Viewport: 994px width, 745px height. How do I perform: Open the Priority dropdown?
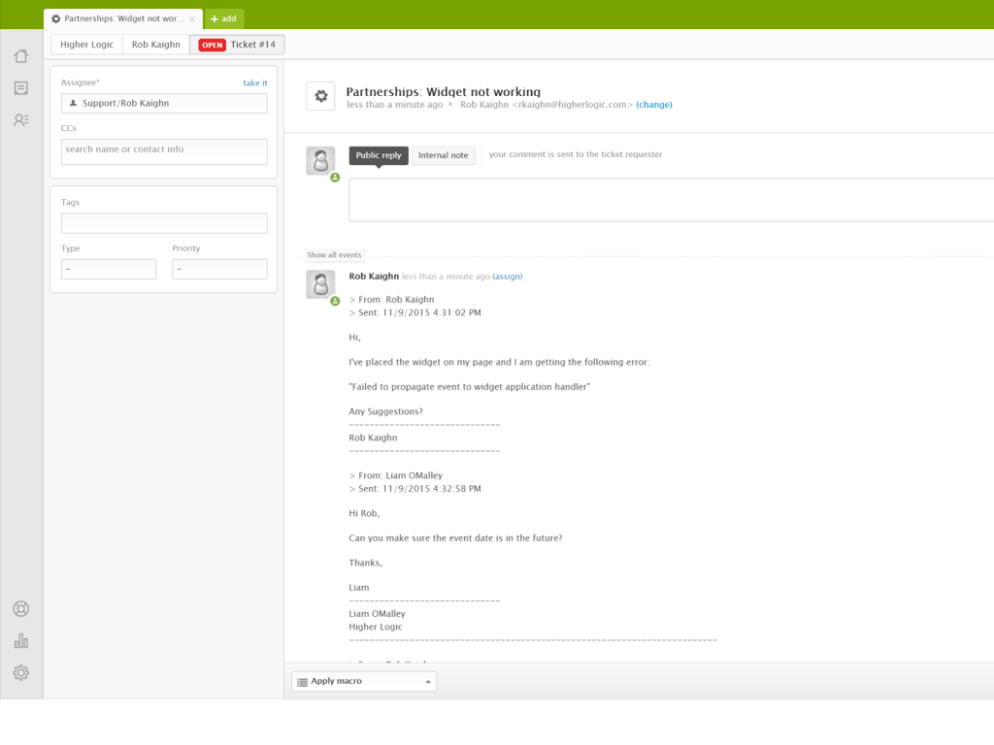click(219, 269)
